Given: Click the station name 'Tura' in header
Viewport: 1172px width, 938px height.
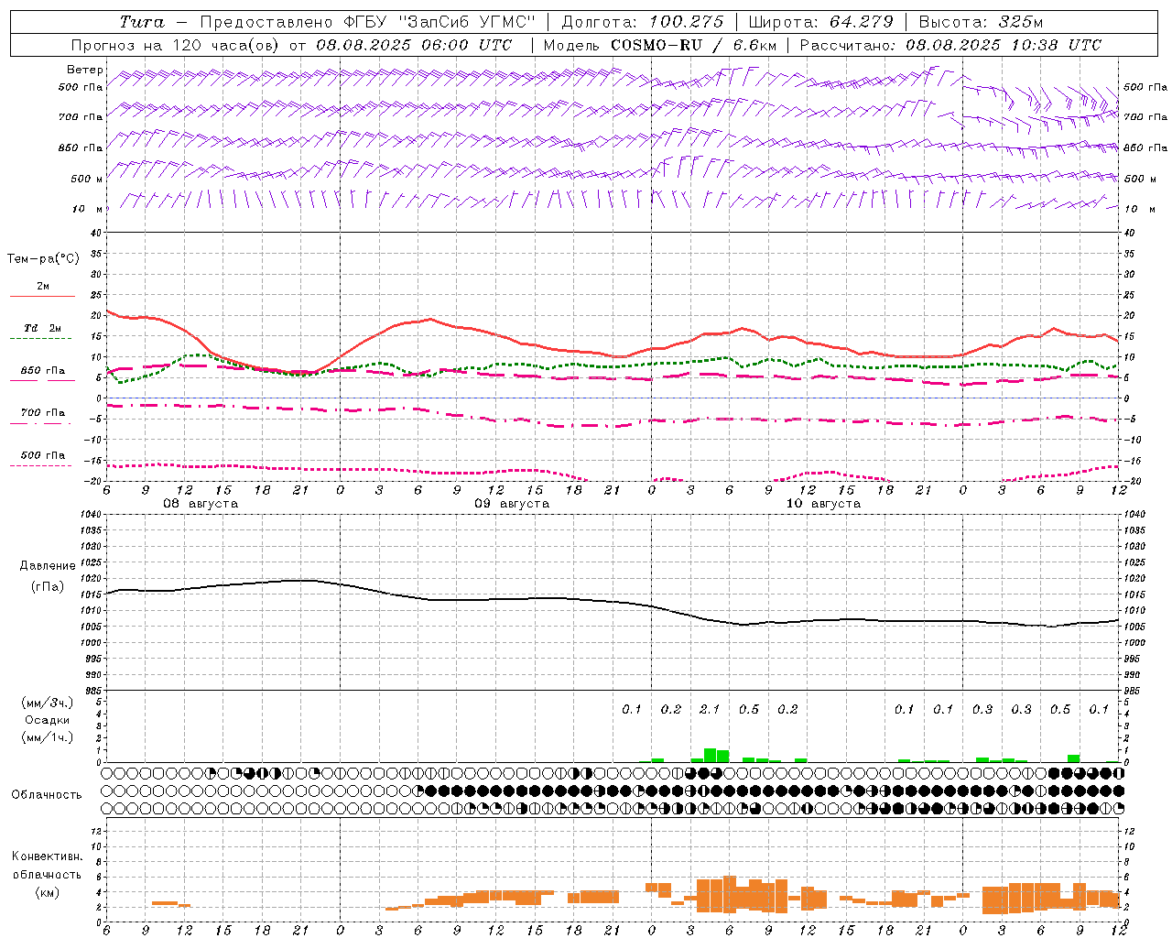Looking at the screenshot, I should click(142, 22).
